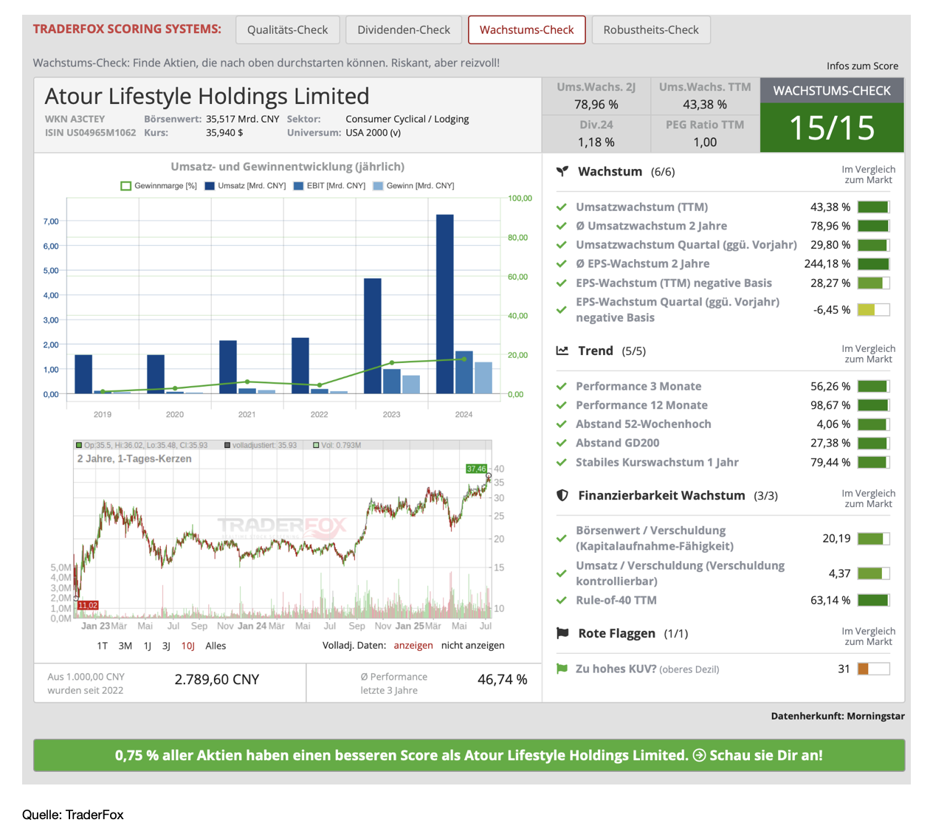Click the checkmark next to Ø Umsatzwachstum 2 Jahre

point(562,226)
